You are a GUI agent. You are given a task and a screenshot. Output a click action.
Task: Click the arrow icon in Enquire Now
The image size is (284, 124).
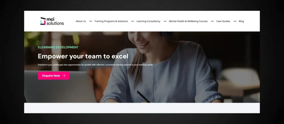click(x=64, y=76)
